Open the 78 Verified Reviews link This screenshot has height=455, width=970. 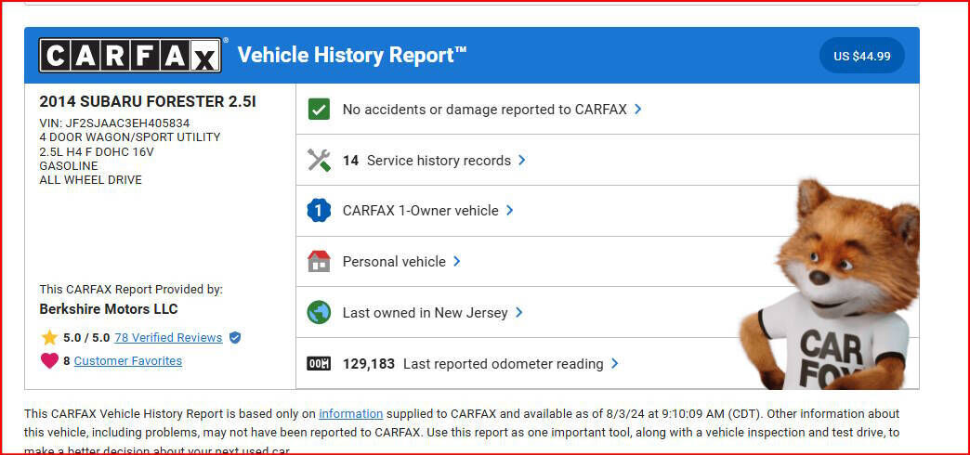[168, 338]
